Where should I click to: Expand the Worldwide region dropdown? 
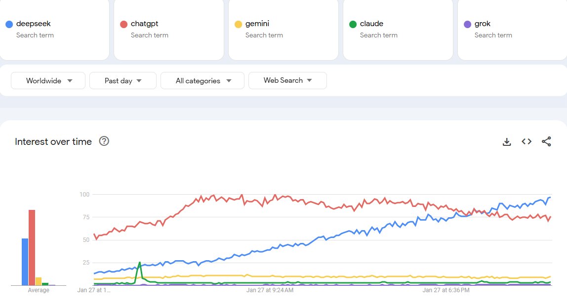click(48, 81)
